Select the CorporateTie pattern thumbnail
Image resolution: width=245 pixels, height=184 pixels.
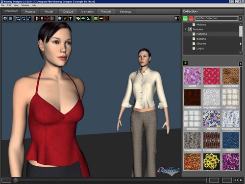pyautogui.click(x=212, y=77)
